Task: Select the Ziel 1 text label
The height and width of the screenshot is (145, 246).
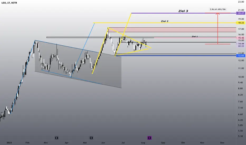Action: pos(195,37)
